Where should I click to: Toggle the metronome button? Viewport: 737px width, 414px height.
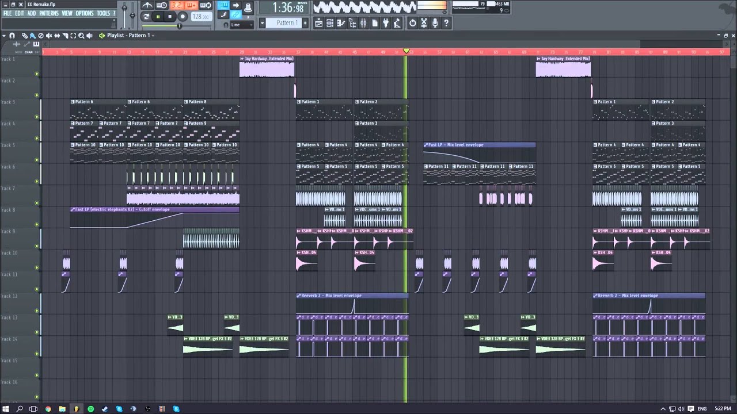coord(147,5)
